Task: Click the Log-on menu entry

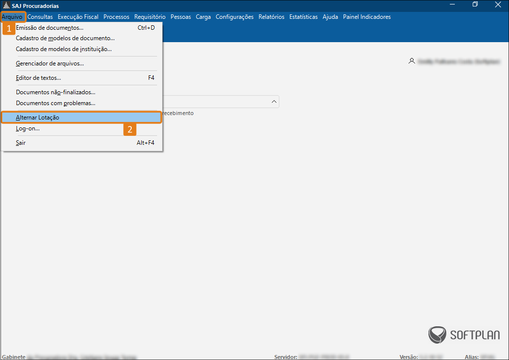Action: pyautogui.click(x=28, y=128)
